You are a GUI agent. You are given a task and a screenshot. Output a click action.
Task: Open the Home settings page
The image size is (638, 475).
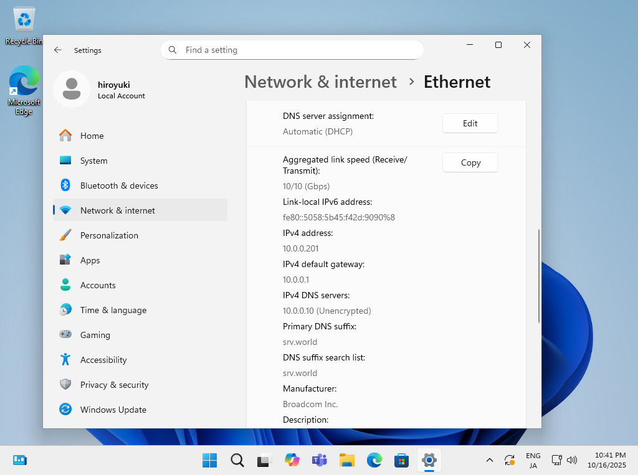pos(92,136)
